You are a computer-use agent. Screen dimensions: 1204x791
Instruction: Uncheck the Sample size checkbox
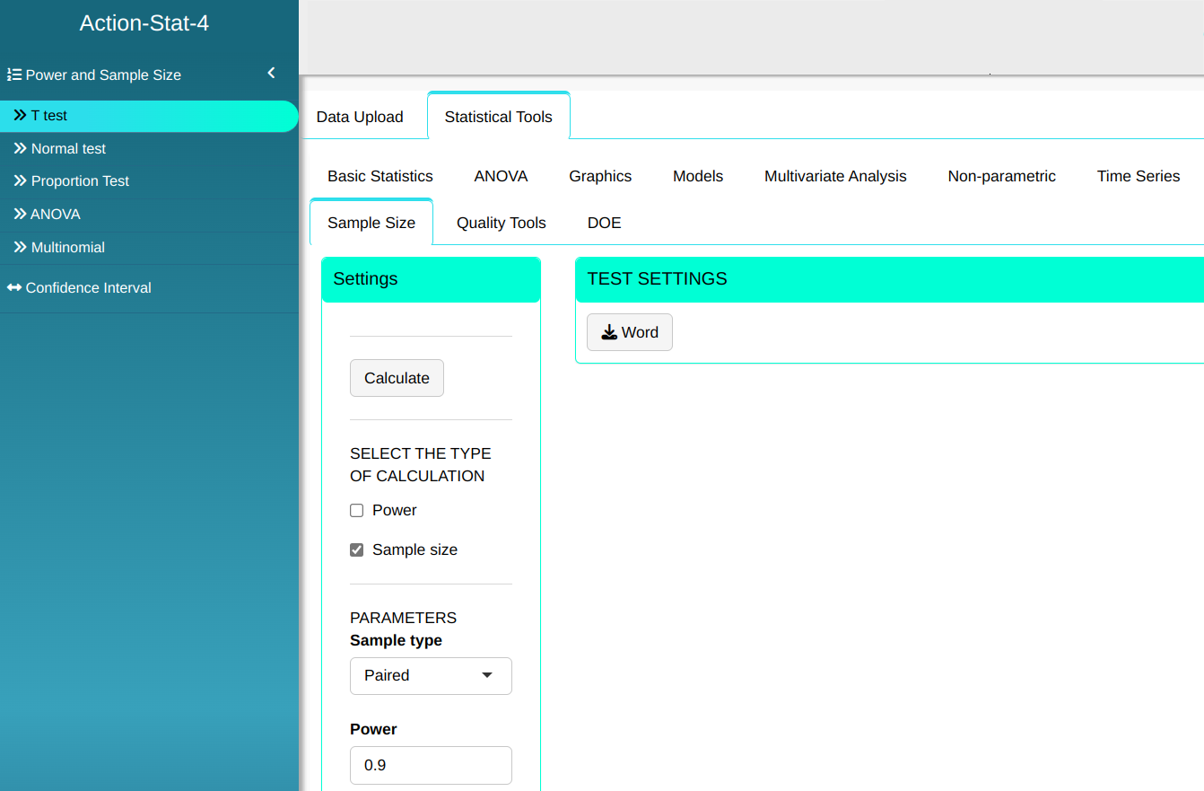click(356, 550)
